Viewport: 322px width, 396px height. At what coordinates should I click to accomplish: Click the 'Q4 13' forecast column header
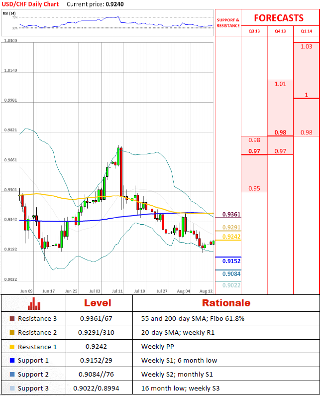280,31
